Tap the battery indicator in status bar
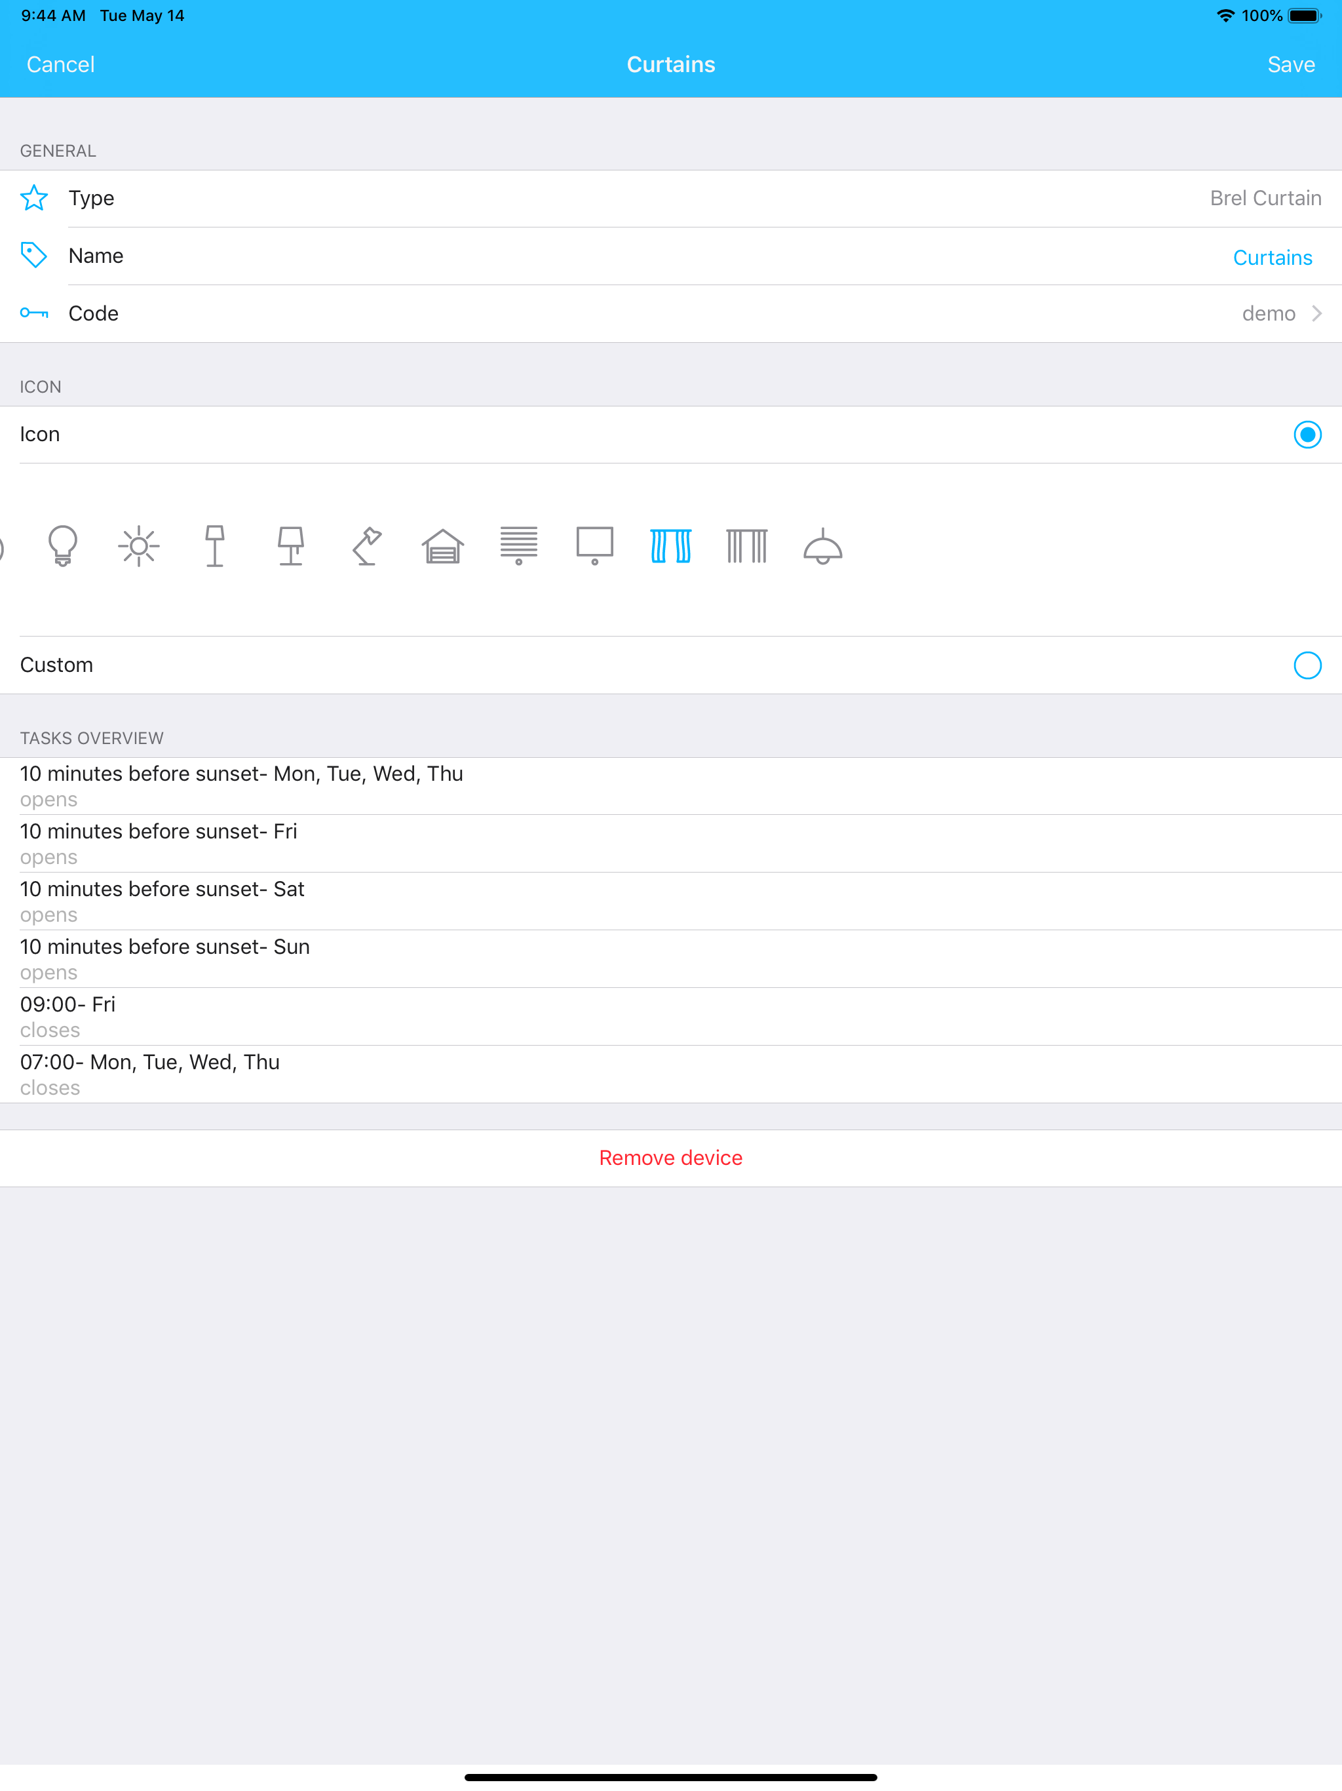Image resolution: width=1342 pixels, height=1791 pixels. pyautogui.click(x=1305, y=15)
